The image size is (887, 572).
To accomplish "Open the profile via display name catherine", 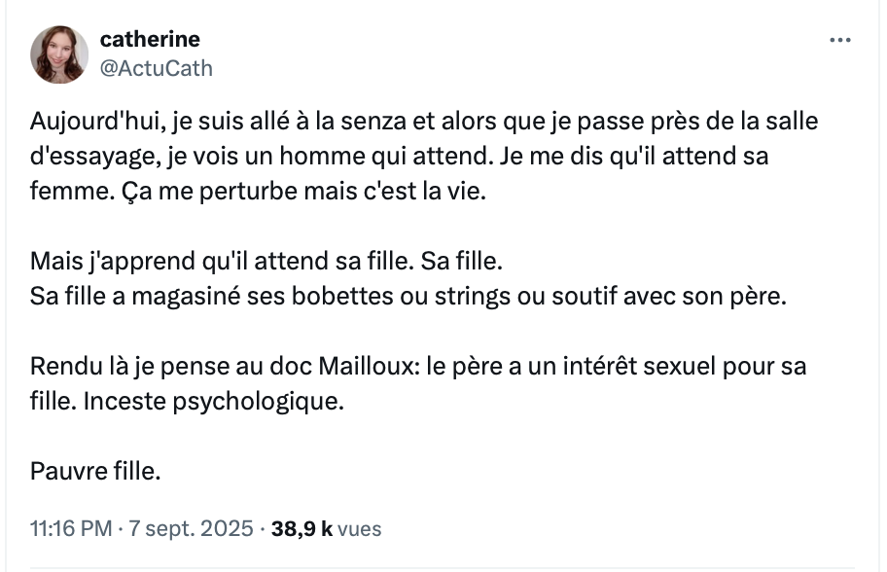I will pos(150,39).
